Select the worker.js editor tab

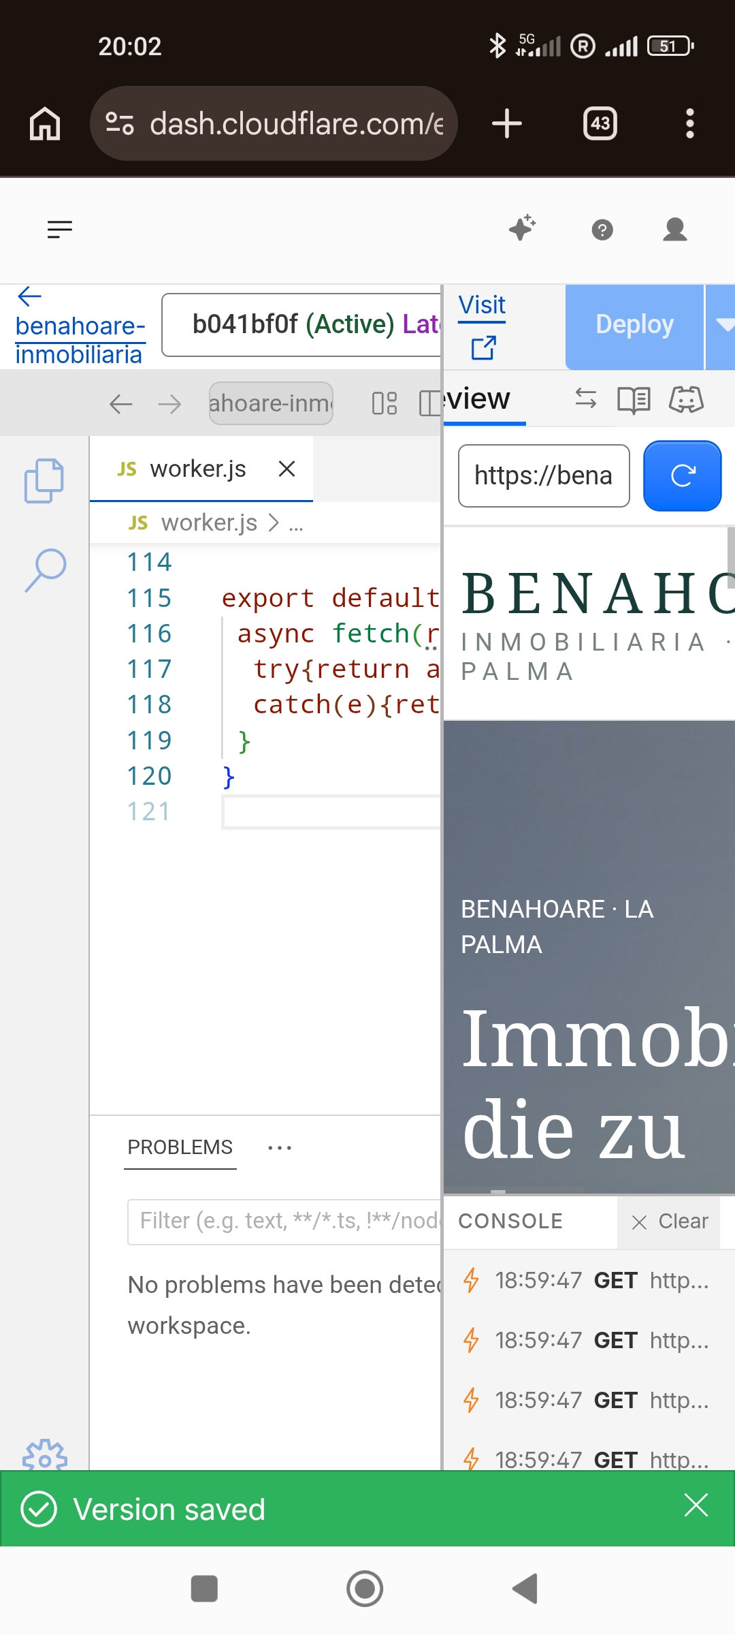point(197,469)
